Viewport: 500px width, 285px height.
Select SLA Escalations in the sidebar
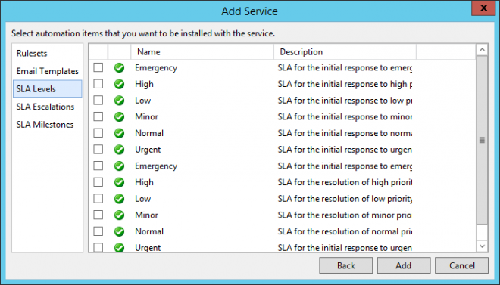coord(45,107)
